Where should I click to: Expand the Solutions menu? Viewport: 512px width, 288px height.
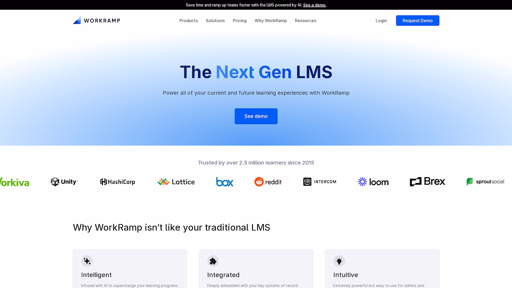[x=215, y=21]
